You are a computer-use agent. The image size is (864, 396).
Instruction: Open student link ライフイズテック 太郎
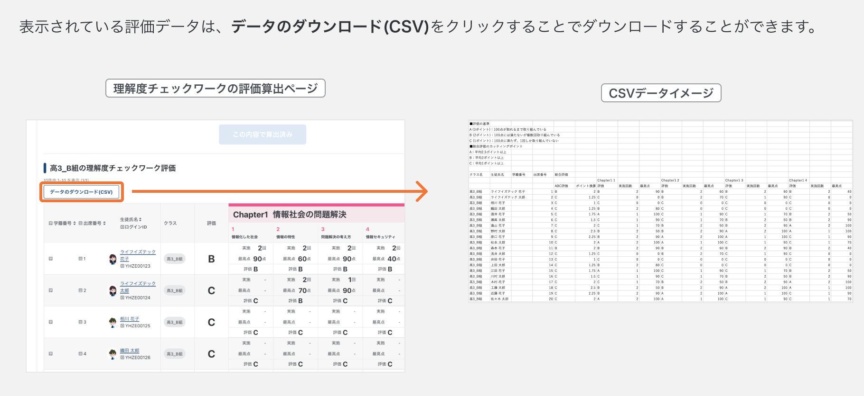[138, 287]
